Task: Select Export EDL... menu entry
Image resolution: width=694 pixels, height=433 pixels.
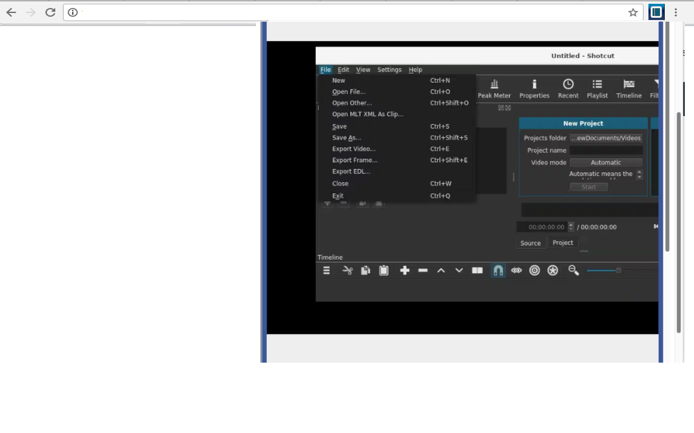Action: 397,172
